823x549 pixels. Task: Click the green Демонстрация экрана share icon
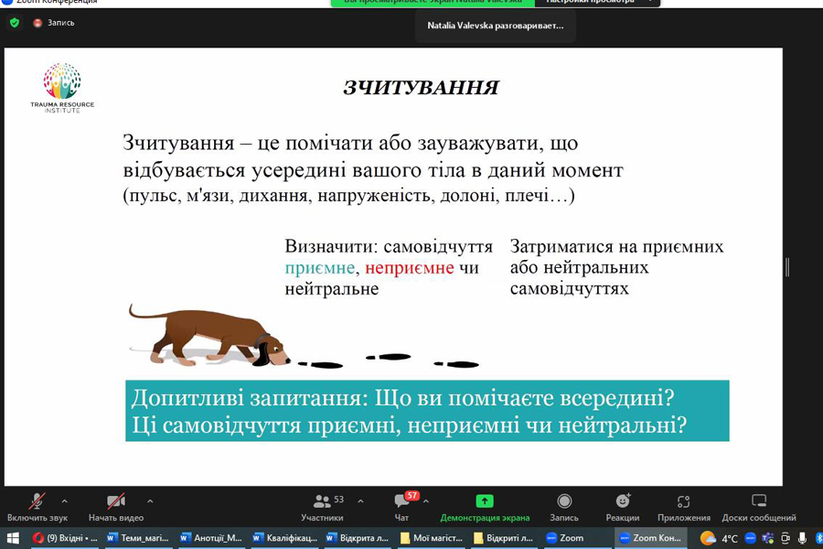pyautogui.click(x=485, y=501)
